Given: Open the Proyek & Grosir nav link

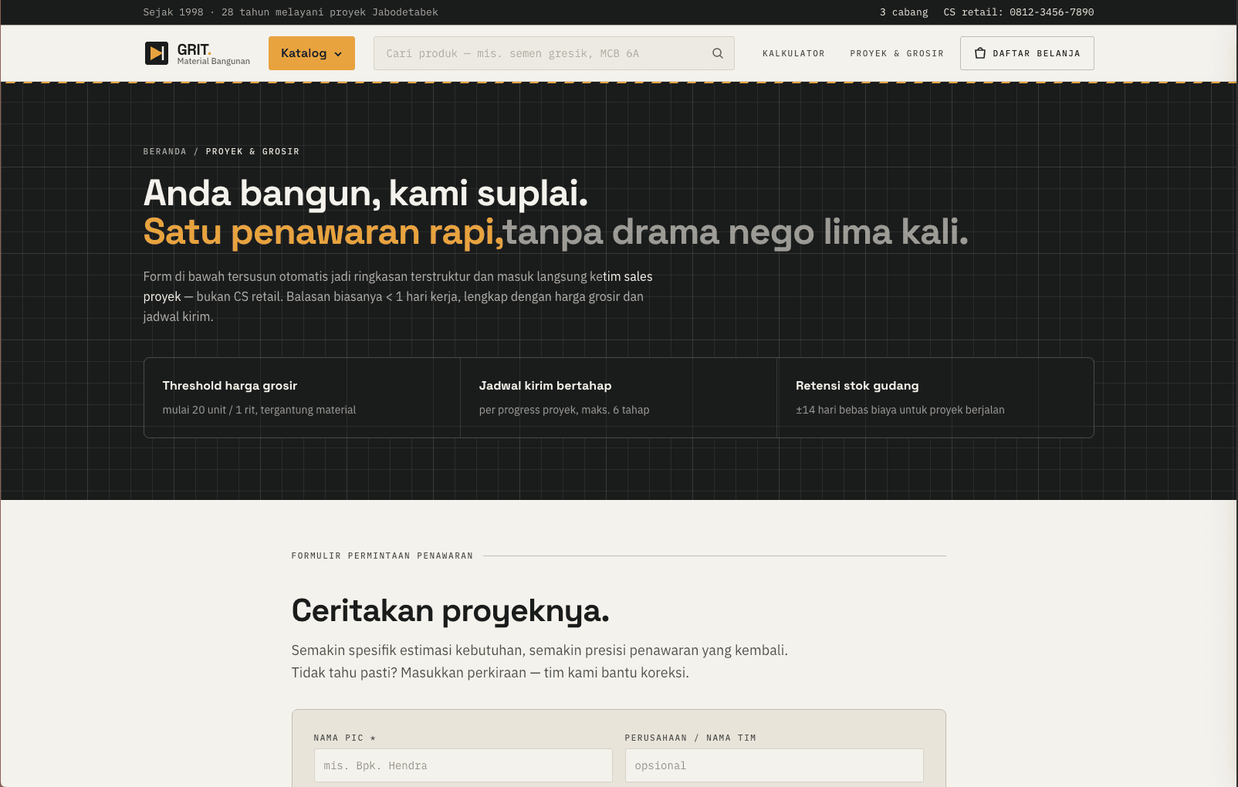Looking at the screenshot, I should pos(897,53).
